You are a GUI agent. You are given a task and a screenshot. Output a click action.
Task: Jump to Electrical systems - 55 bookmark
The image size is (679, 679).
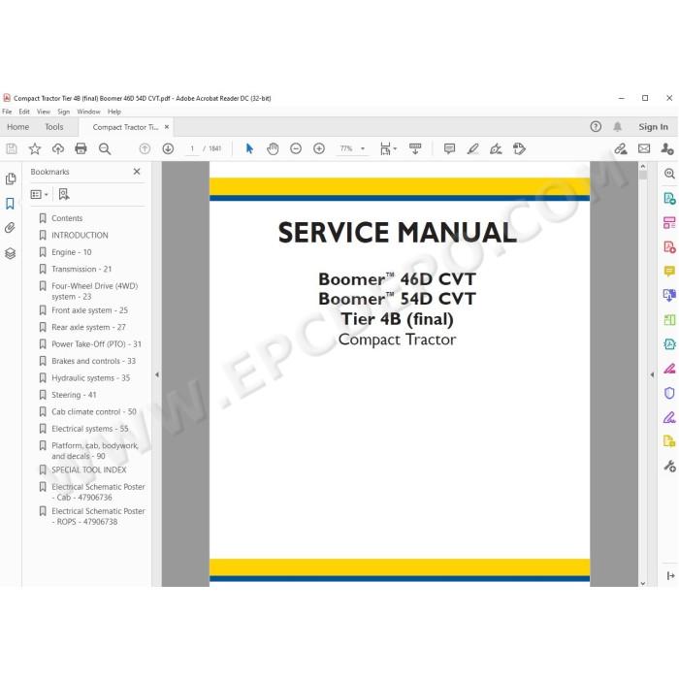click(89, 429)
